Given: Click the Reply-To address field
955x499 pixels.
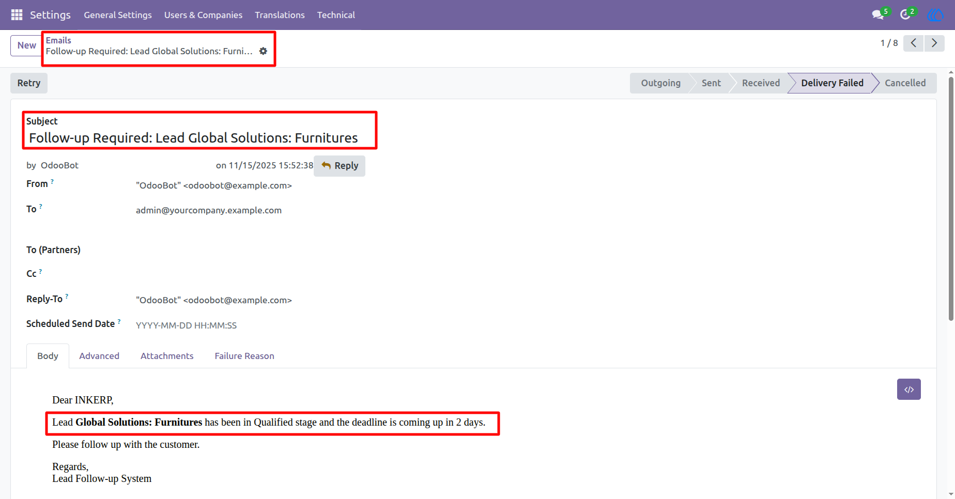Looking at the screenshot, I should (213, 300).
